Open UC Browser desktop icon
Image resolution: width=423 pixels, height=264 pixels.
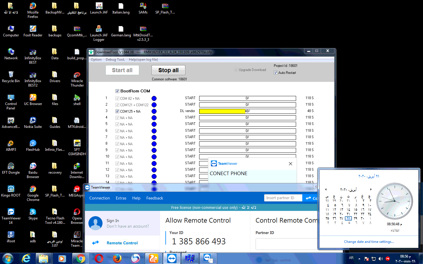tap(33, 100)
